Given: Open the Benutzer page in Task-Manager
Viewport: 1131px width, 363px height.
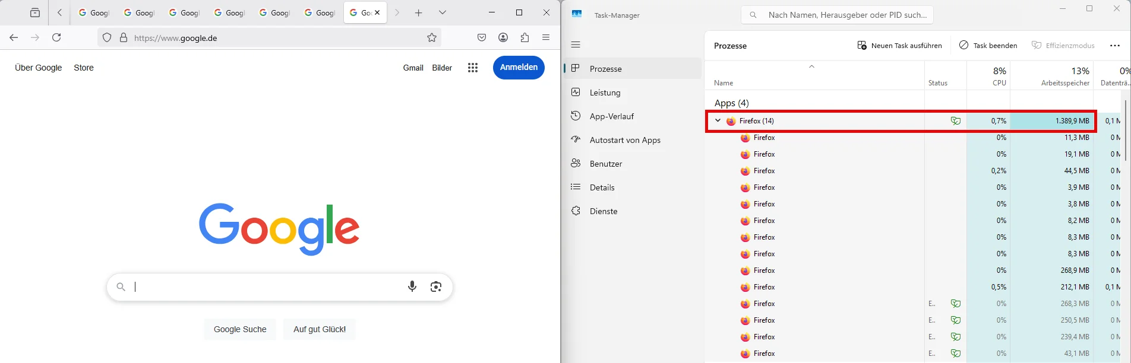Looking at the screenshot, I should 633,164.
